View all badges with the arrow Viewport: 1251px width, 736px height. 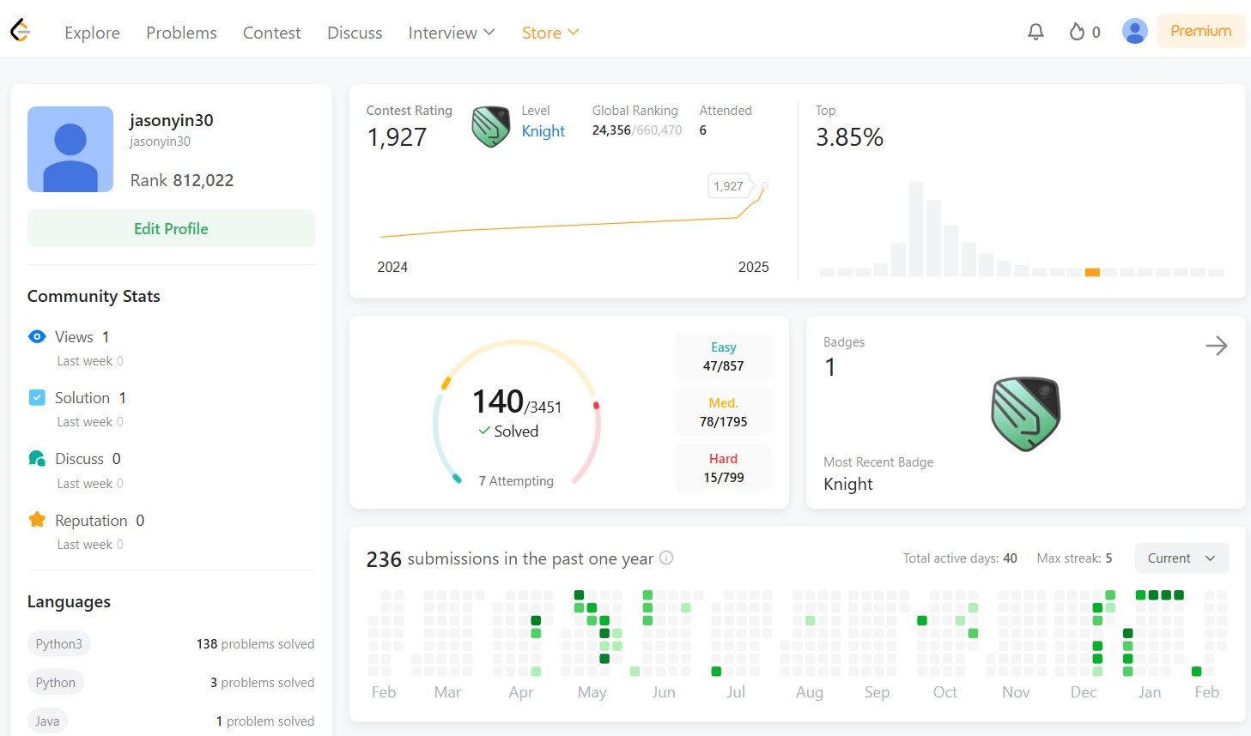(x=1216, y=346)
